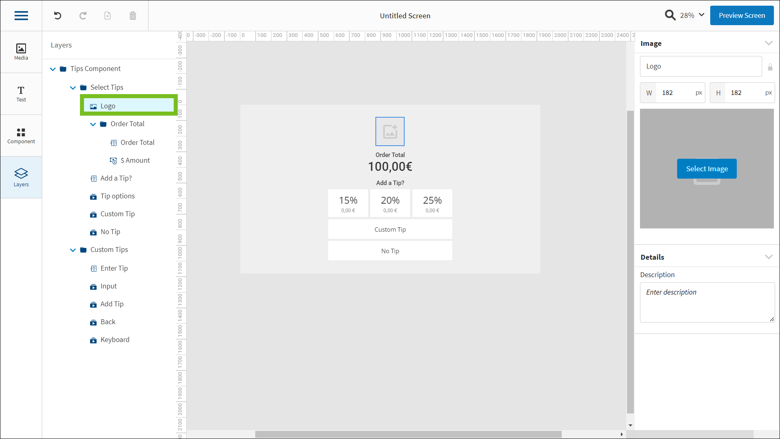780x439 pixels.
Task: Click the trash delete icon
Action: pyautogui.click(x=133, y=16)
